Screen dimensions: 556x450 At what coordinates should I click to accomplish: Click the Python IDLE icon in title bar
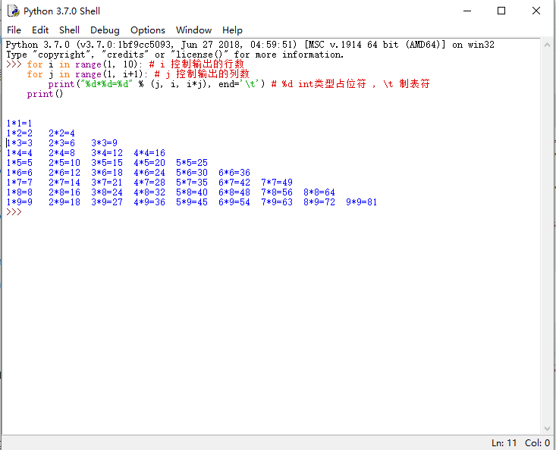pos(14,11)
